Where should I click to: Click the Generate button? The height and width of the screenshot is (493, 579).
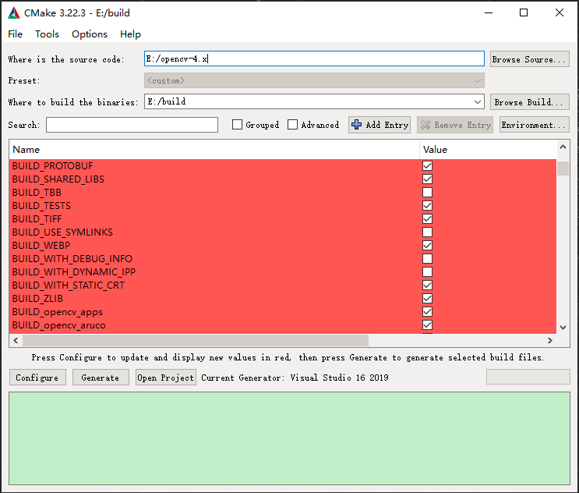coord(101,378)
